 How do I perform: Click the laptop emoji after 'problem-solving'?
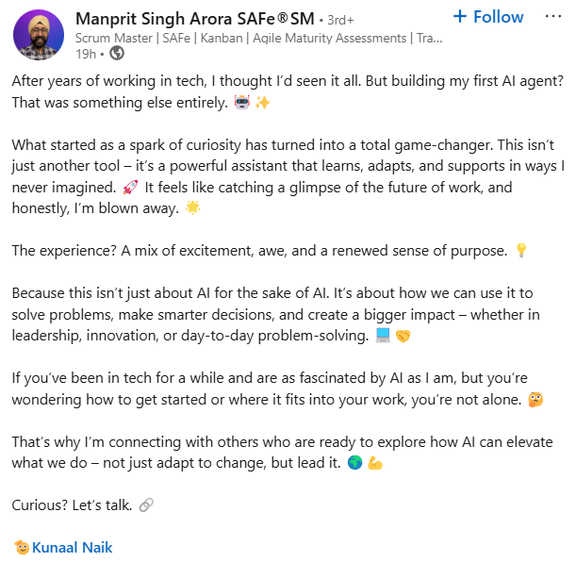pos(384,337)
